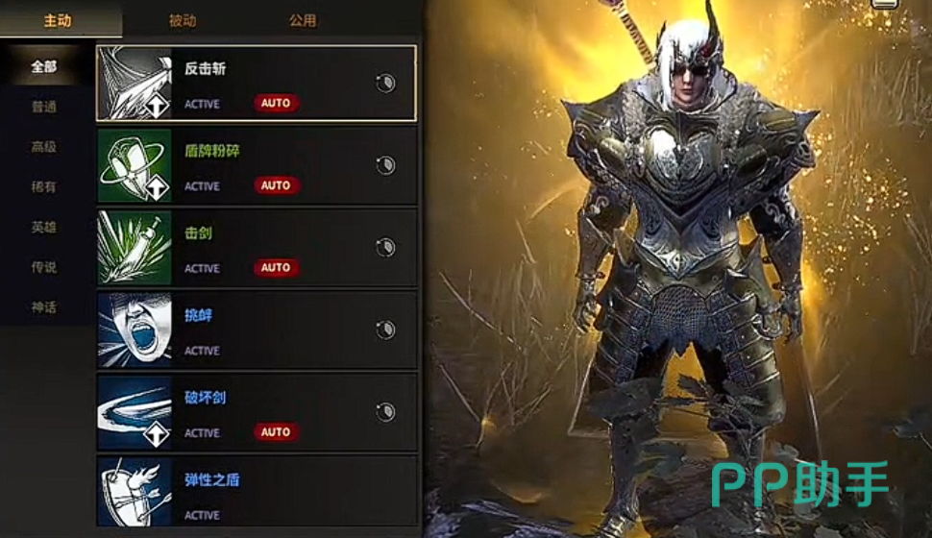Choose the 击剑 sword skill icon
The width and height of the screenshot is (932, 538).
pyautogui.click(x=135, y=247)
